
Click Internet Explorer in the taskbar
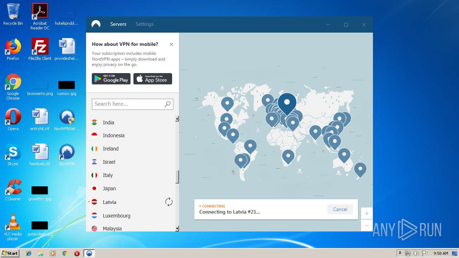click(29, 253)
